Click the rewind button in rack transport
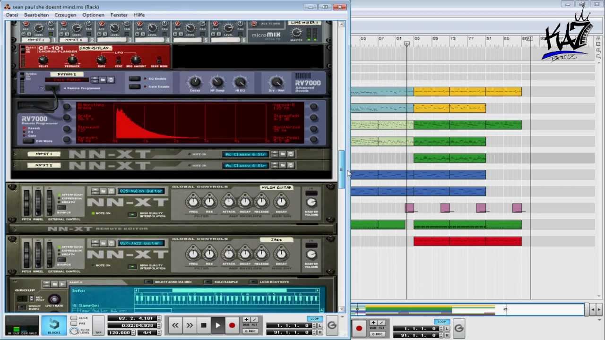This screenshot has width=605, height=340. point(175,325)
